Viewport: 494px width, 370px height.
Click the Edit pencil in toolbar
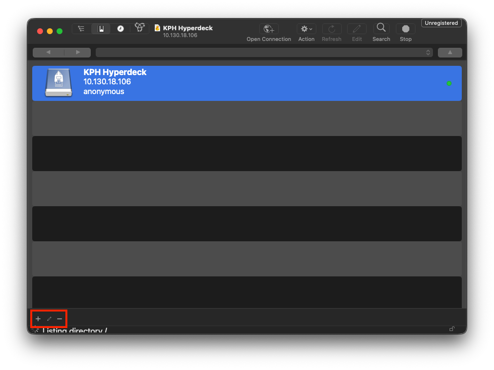click(357, 29)
